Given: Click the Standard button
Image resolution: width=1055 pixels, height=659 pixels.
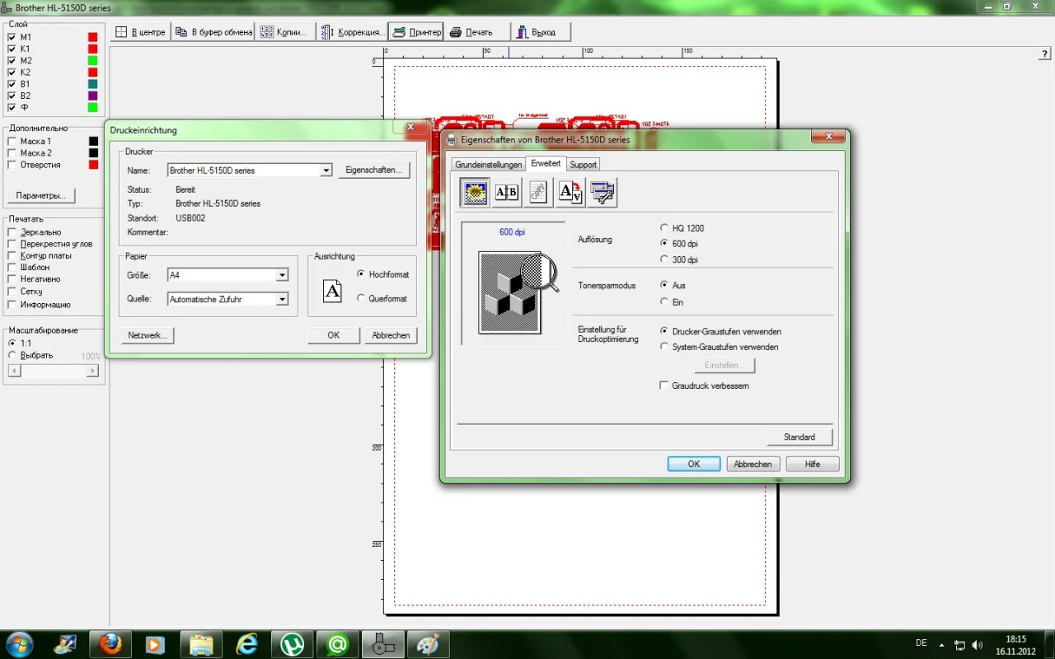Looking at the screenshot, I should click(799, 437).
